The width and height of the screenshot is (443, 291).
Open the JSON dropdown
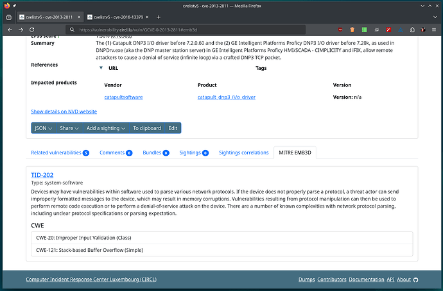point(43,128)
